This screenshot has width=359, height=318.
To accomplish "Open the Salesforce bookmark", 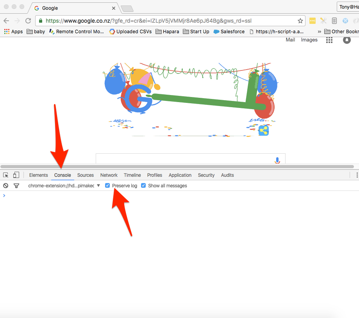I will (229, 32).
